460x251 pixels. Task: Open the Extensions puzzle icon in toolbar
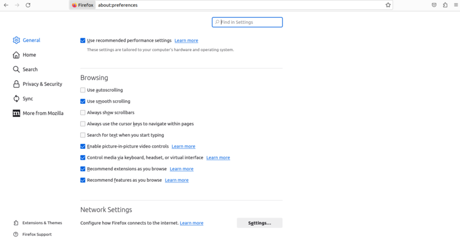point(445,5)
